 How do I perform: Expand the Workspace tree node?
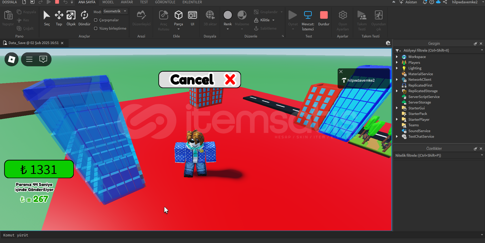[x=397, y=57]
